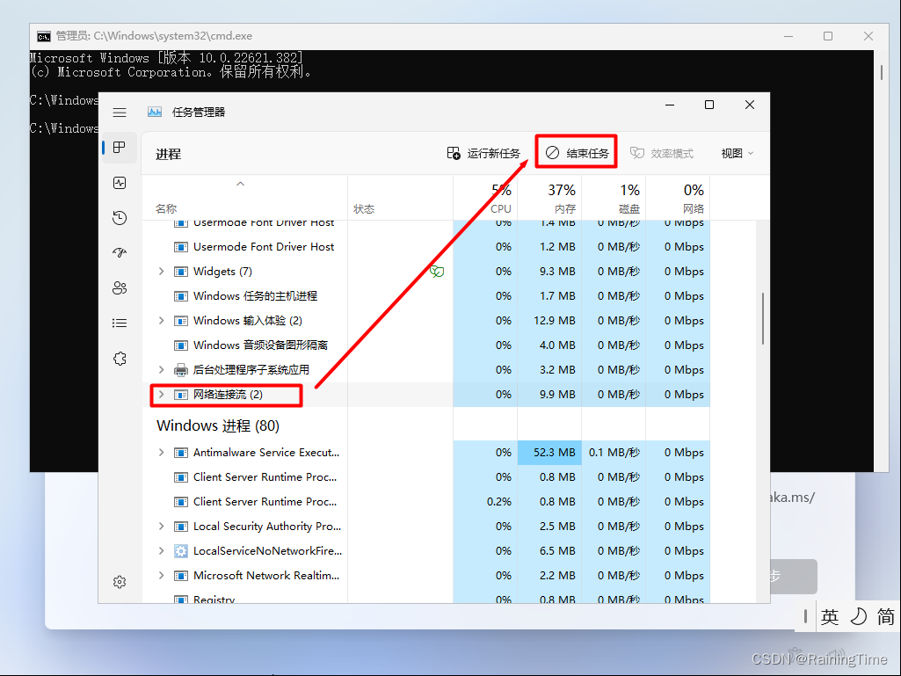
Task: Click the gear icon of LocalServiceNoNetworkFire row
Action: (x=180, y=550)
